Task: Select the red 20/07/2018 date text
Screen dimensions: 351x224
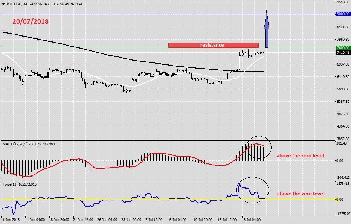Action: [x=31, y=21]
